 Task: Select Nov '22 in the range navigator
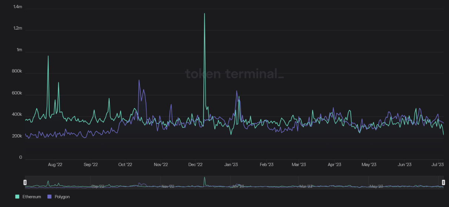[168, 187]
